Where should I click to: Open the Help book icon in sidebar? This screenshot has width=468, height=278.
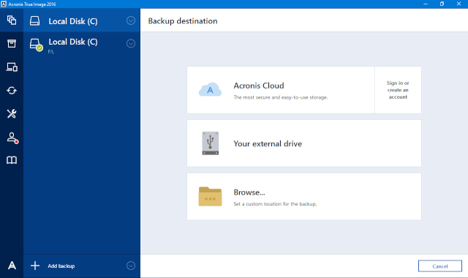12,160
